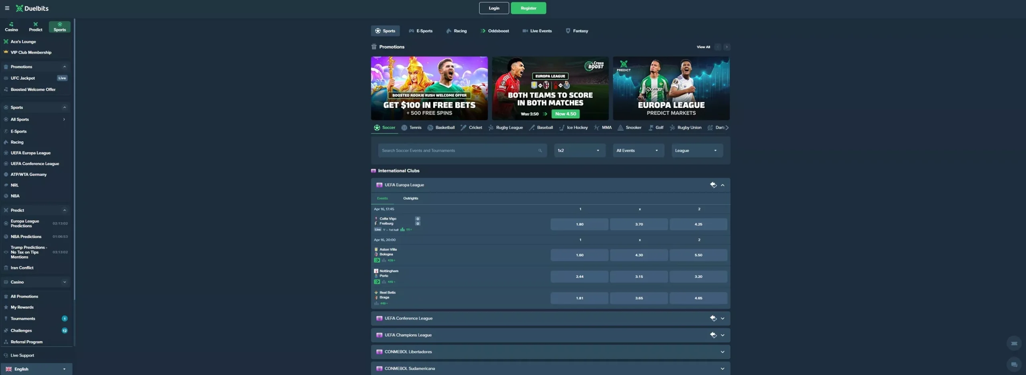This screenshot has width=1026, height=375.
Task: Switch to Fantasy tab
Action: [577, 31]
